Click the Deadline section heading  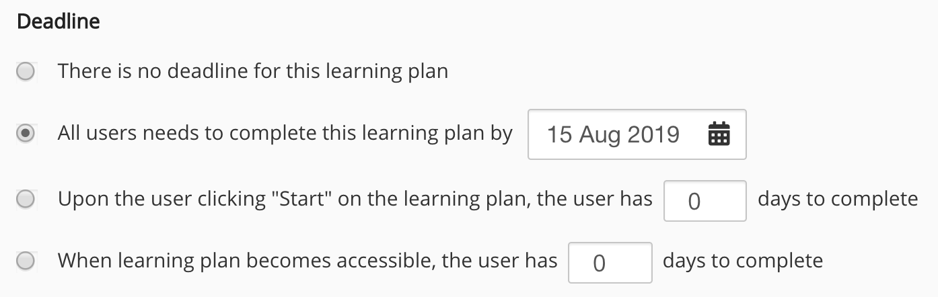(x=59, y=22)
